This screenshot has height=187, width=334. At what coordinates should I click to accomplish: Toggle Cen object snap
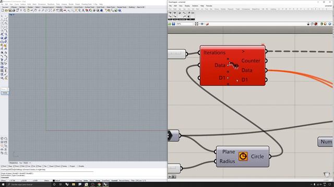(28, 166)
